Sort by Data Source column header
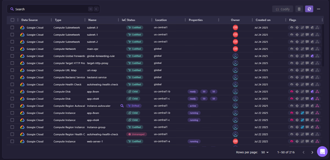Viewport: 330px width, 160px height. [x=29, y=20]
